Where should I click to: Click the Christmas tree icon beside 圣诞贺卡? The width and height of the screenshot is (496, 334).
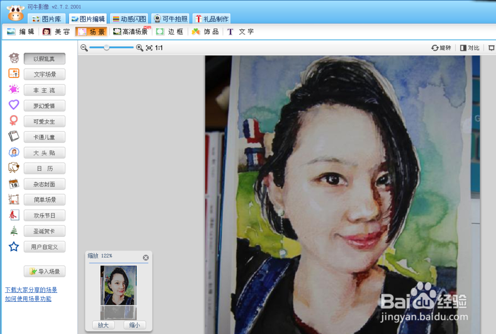(14, 230)
